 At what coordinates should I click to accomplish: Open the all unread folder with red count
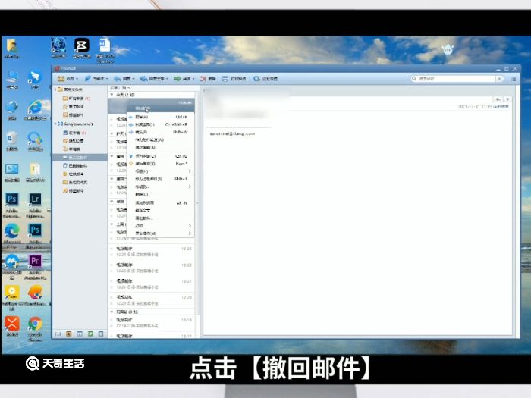(x=76, y=98)
